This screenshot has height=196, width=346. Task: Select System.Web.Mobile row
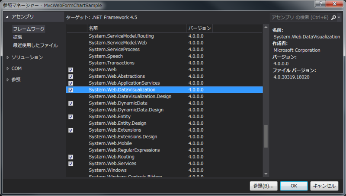[x=164, y=143]
